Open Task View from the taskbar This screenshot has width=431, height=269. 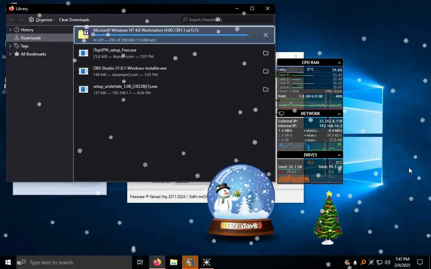pos(140,262)
